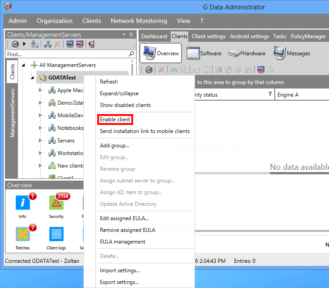Screen dimensions: 329x288
Task: Choose Enable client from context menu
Action: 115,120
